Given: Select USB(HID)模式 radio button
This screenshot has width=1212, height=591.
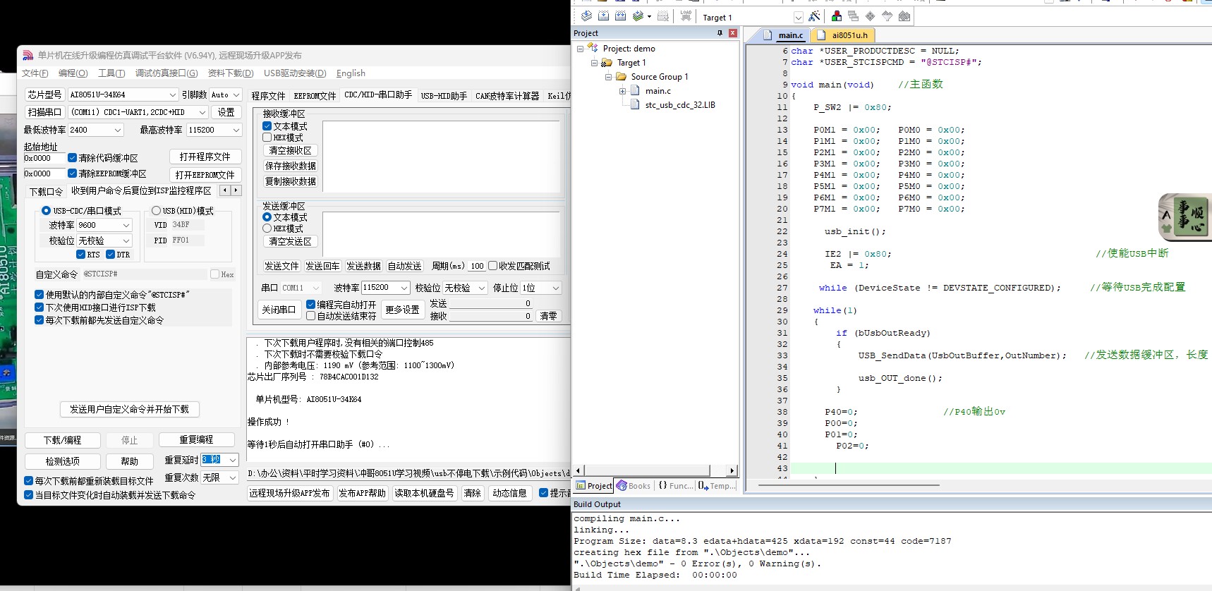Looking at the screenshot, I should pyautogui.click(x=156, y=211).
